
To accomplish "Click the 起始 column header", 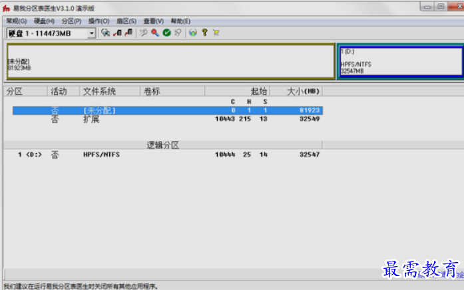I will pos(237,92).
